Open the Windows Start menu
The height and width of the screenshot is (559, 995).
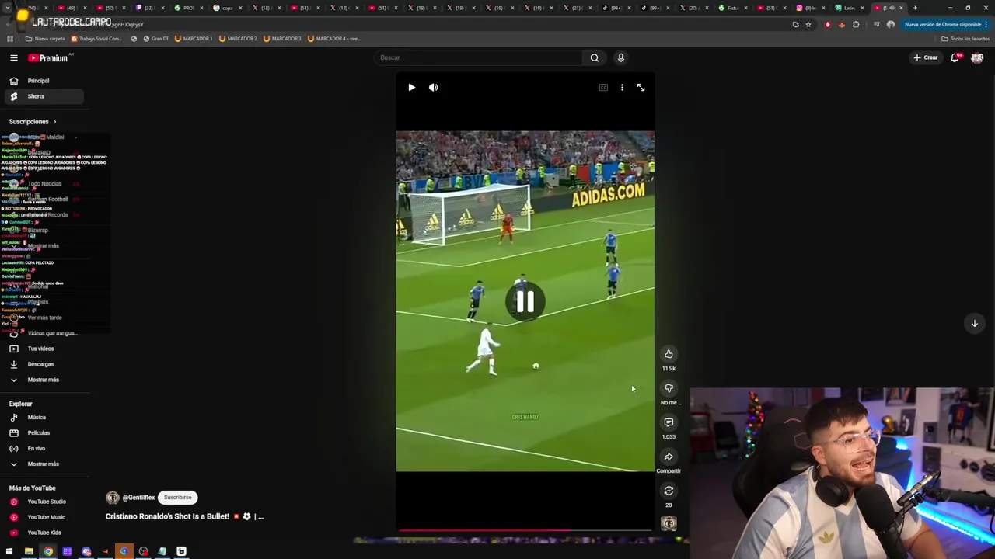pos(10,552)
